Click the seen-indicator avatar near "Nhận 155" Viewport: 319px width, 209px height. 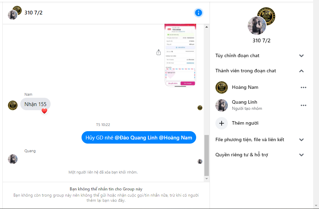tap(200, 107)
